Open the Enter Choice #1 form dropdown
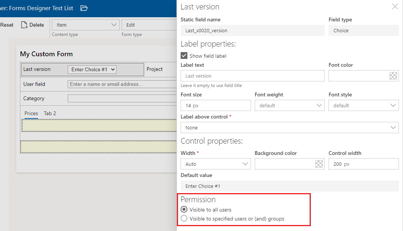 [92, 69]
